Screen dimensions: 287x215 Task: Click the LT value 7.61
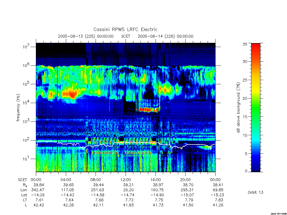click(40, 200)
